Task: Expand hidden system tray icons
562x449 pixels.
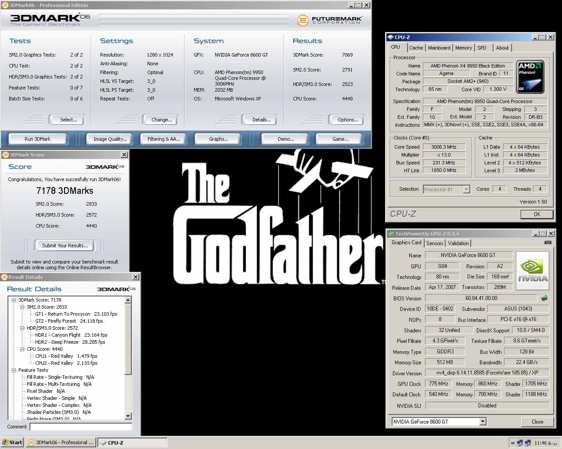Action: tap(513, 443)
